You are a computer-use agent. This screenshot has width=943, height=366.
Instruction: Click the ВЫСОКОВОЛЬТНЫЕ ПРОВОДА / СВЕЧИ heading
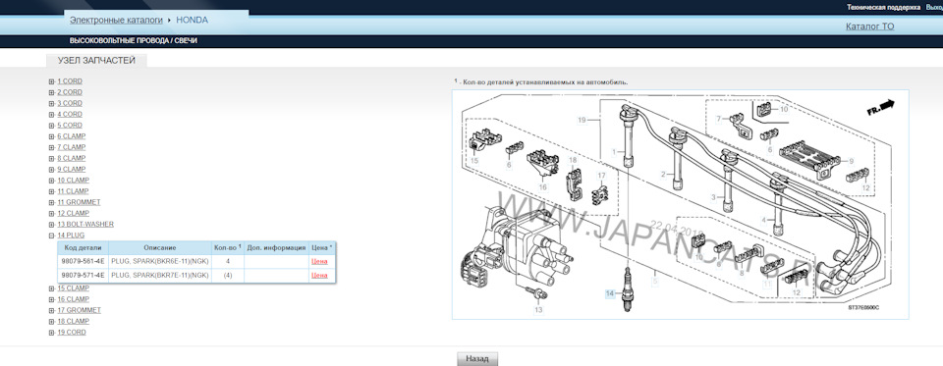134,41
